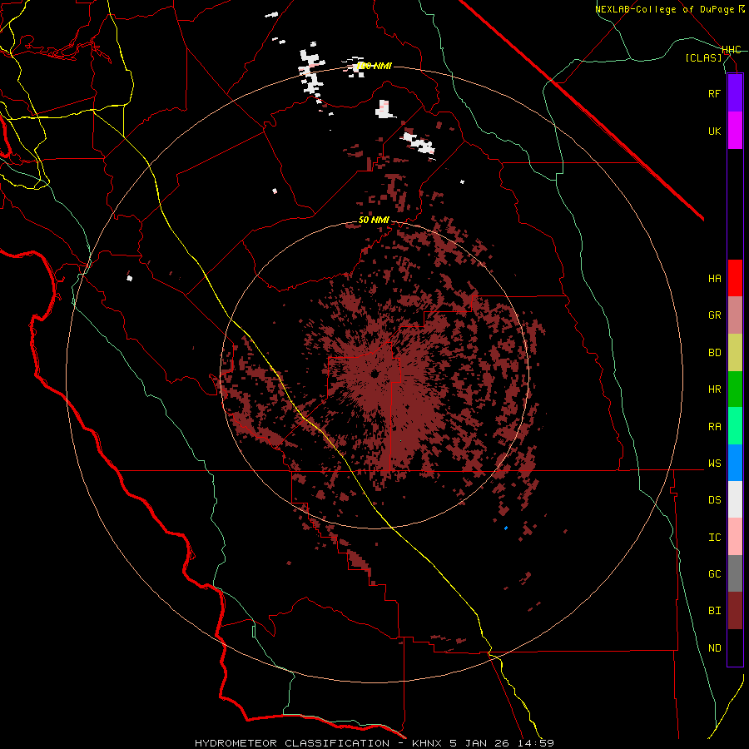Click the UK legend label
Image resolution: width=749 pixels, height=749 pixels.
714,131
